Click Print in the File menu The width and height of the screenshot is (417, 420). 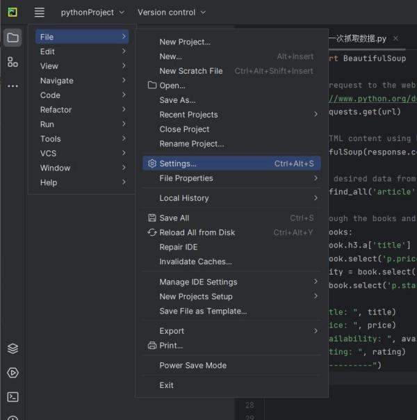click(x=171, y=346)
